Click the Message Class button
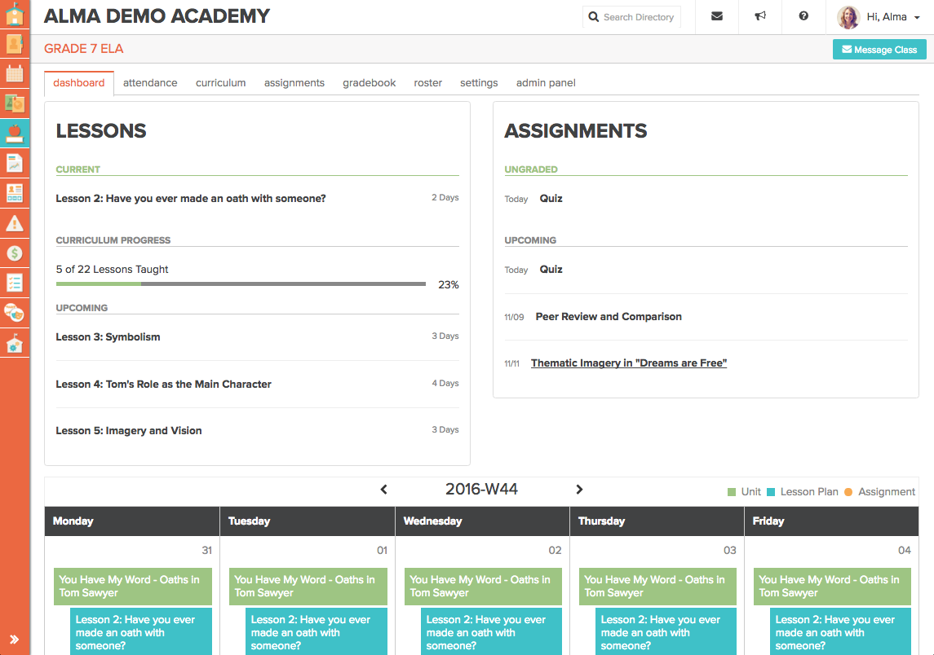Image resolution: width=934 pixels, height=655 pixels. coord(879,50)
